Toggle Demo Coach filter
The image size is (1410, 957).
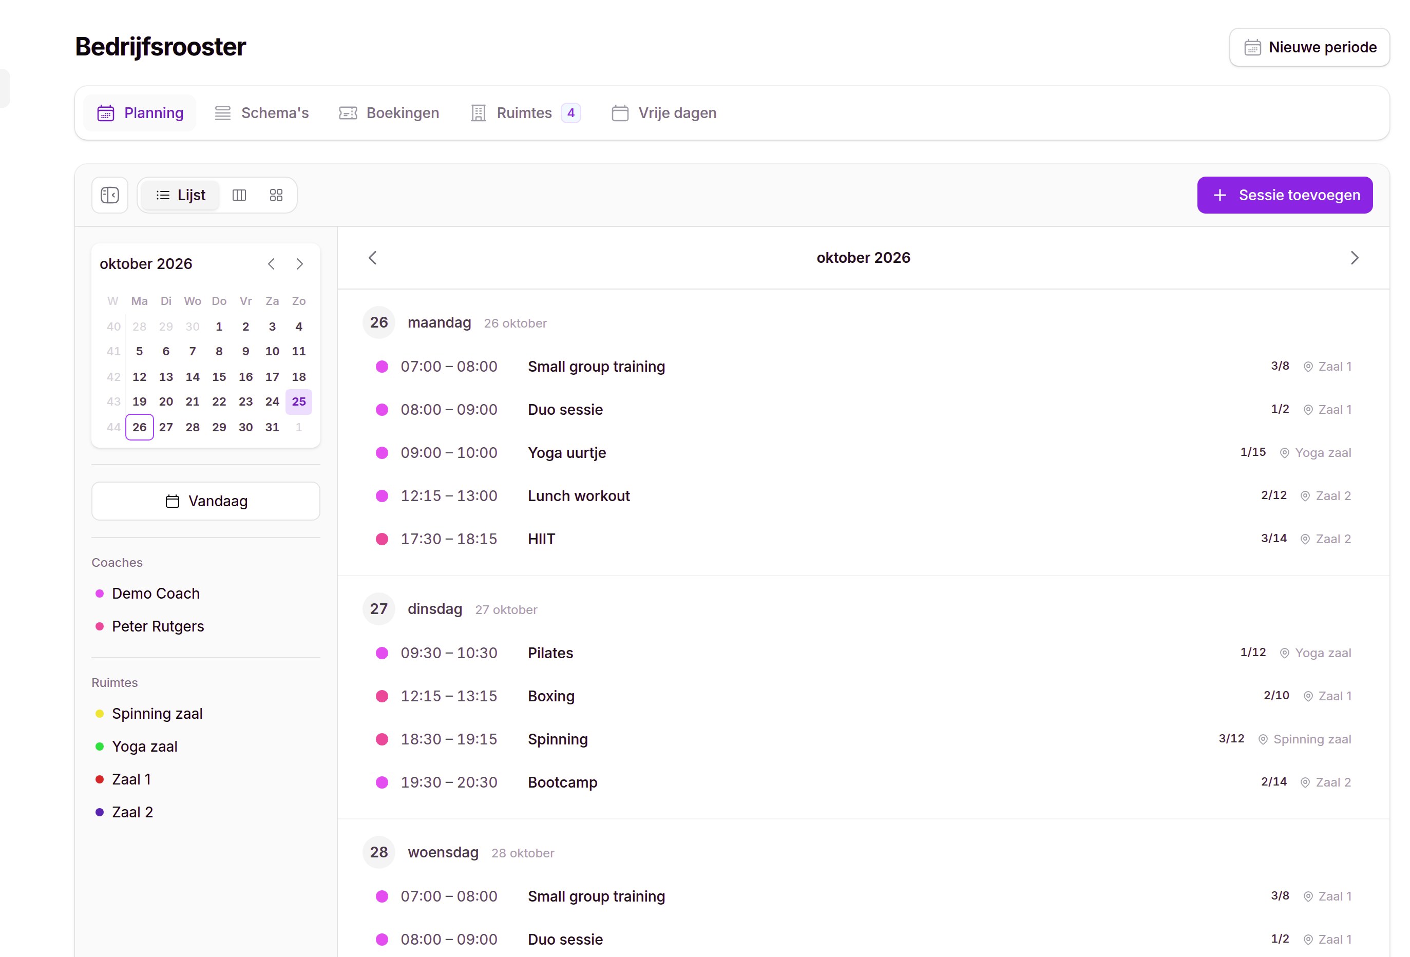[147, 593]
